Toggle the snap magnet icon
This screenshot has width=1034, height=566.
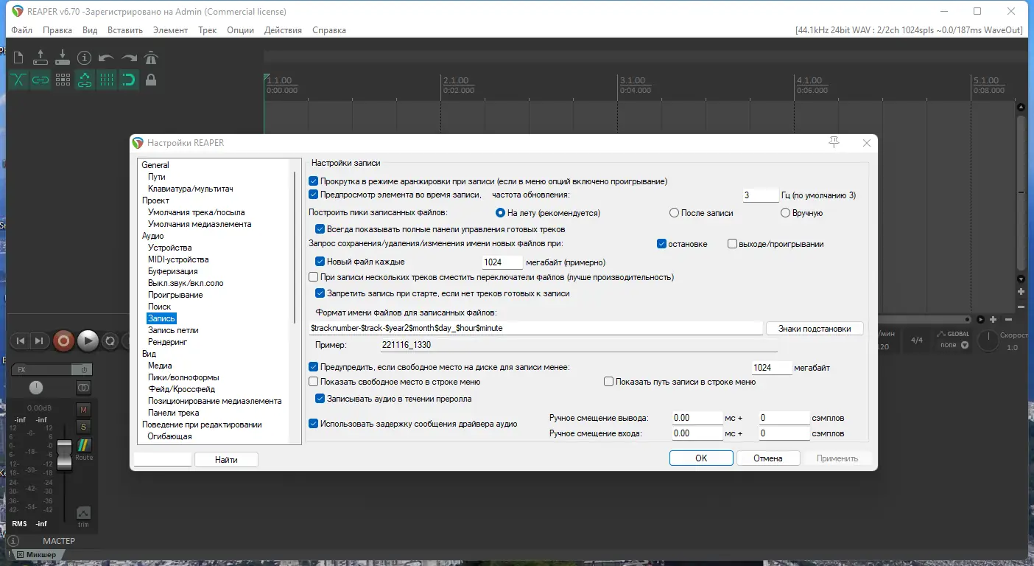tap(129, 80)
